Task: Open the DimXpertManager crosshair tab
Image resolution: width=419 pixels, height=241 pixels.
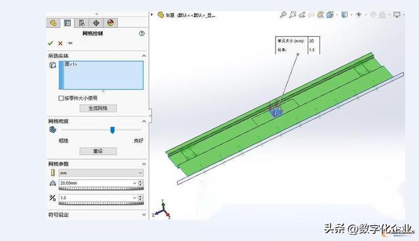Action: (x=96, y=23)
